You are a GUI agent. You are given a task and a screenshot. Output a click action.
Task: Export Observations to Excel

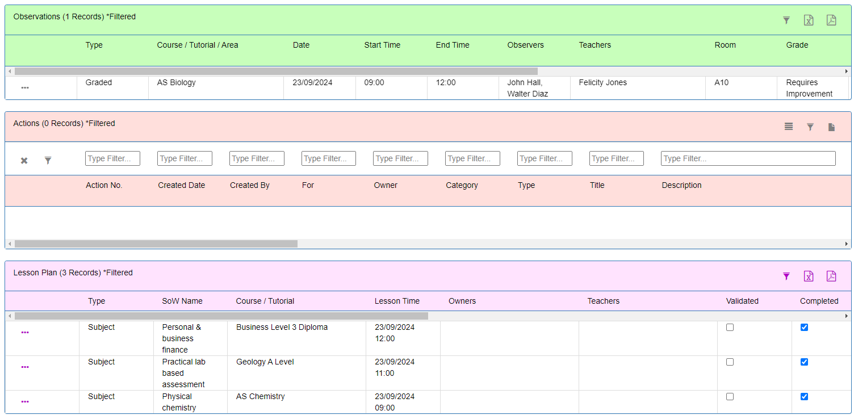point(809,20)
